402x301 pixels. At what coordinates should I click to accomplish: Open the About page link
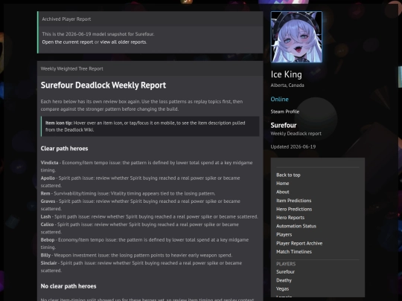tap(283, 192)
